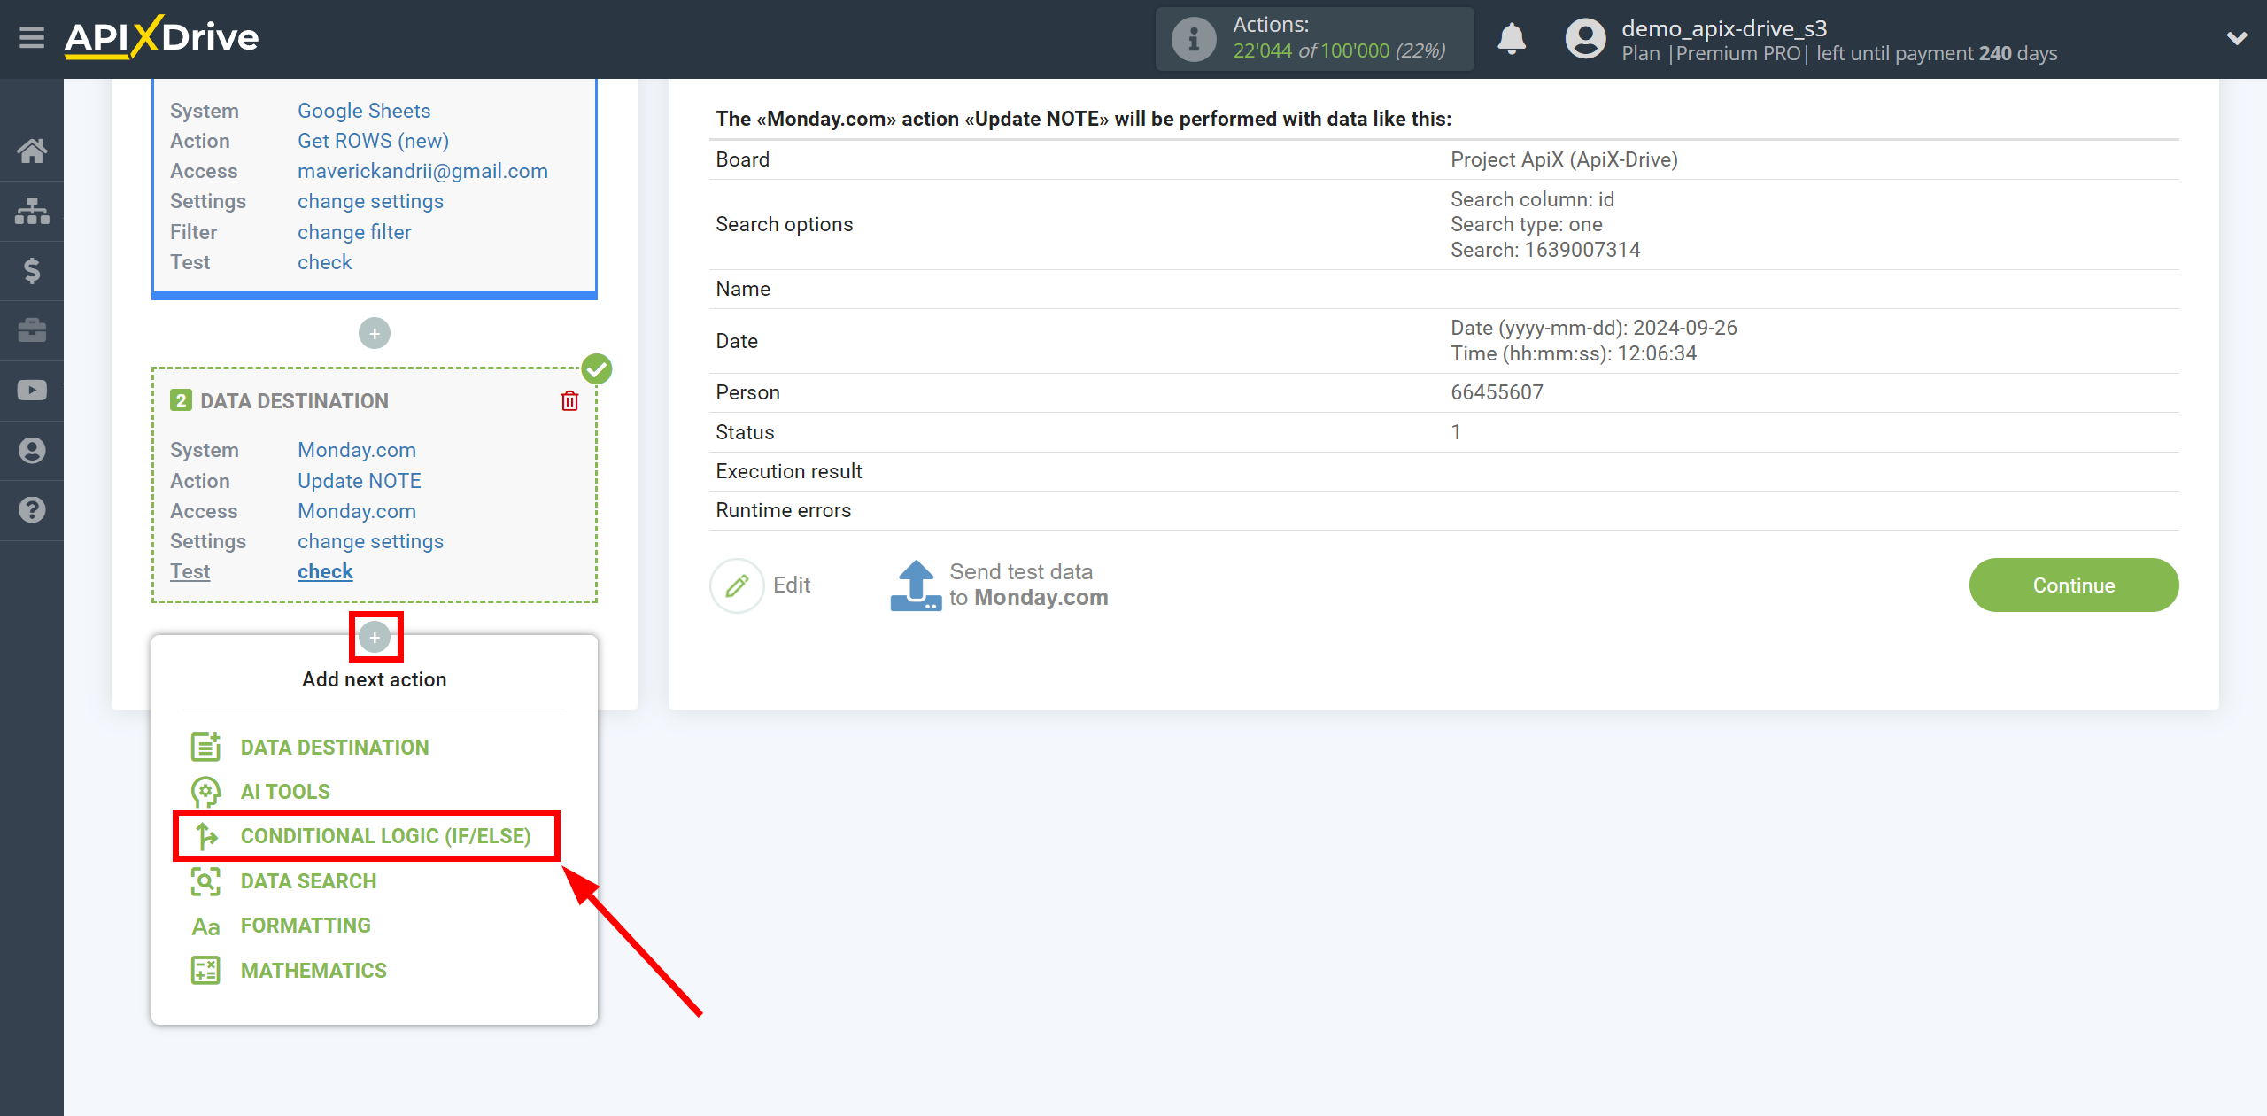2267x1116 pixels.
Task: Click plus button to add next action
Action: [x=375, y=638]
